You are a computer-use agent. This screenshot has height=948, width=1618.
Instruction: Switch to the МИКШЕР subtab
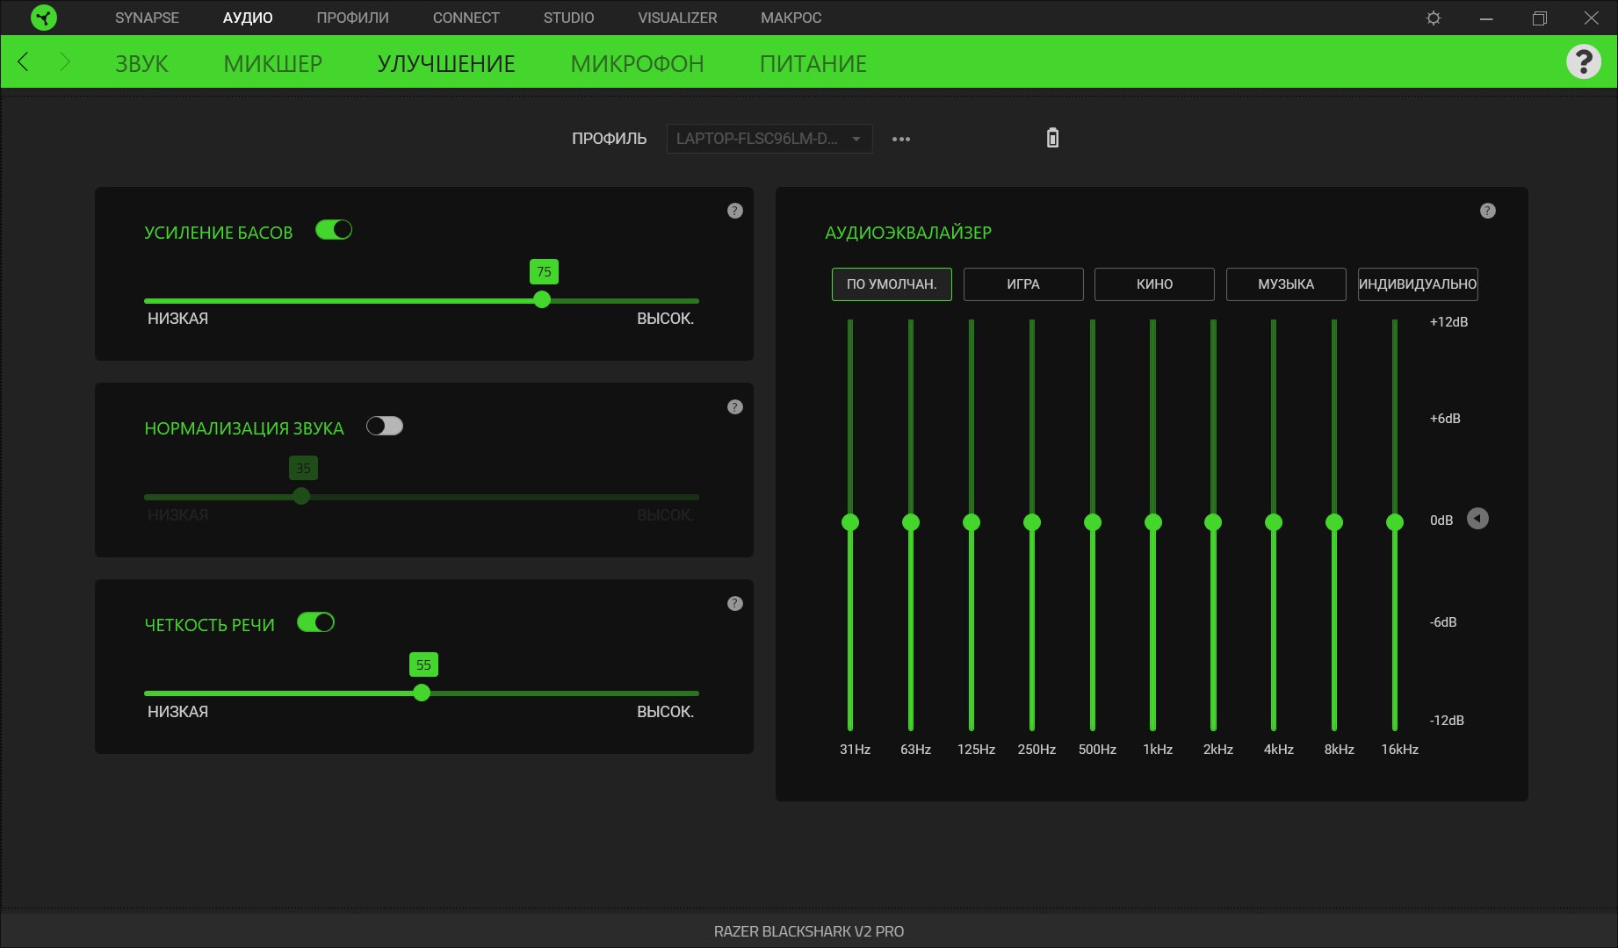(272, 63)
